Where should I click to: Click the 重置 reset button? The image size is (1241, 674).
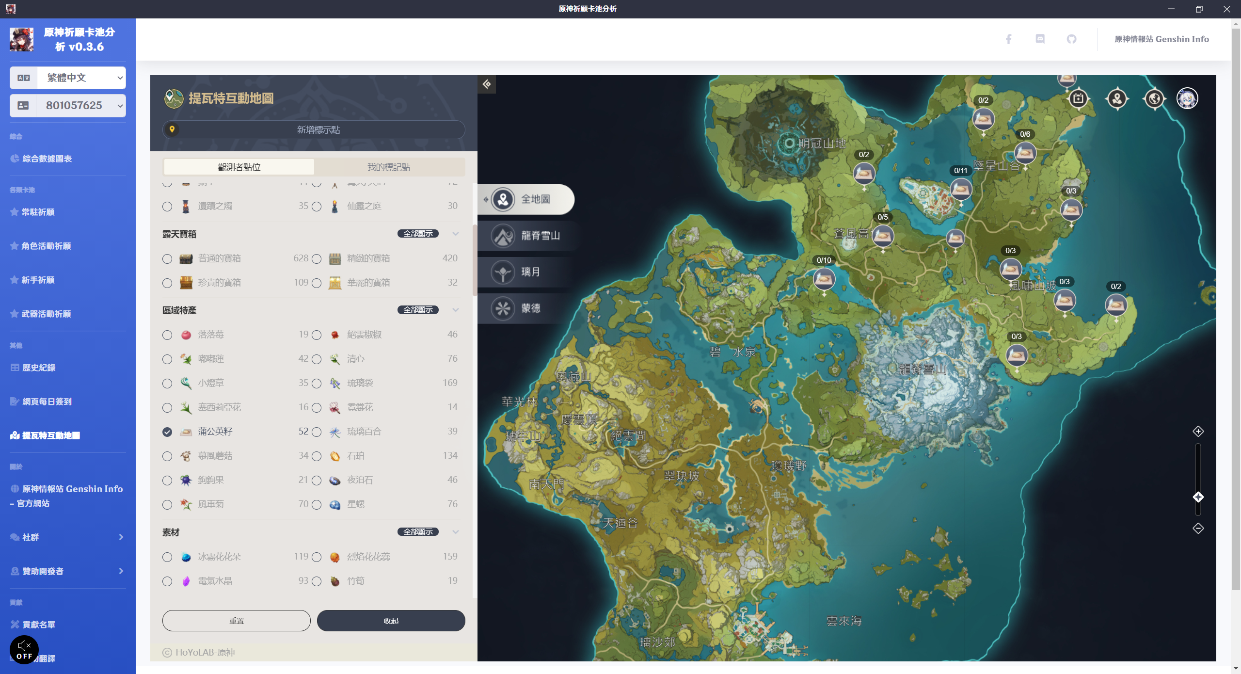[237, 621]
